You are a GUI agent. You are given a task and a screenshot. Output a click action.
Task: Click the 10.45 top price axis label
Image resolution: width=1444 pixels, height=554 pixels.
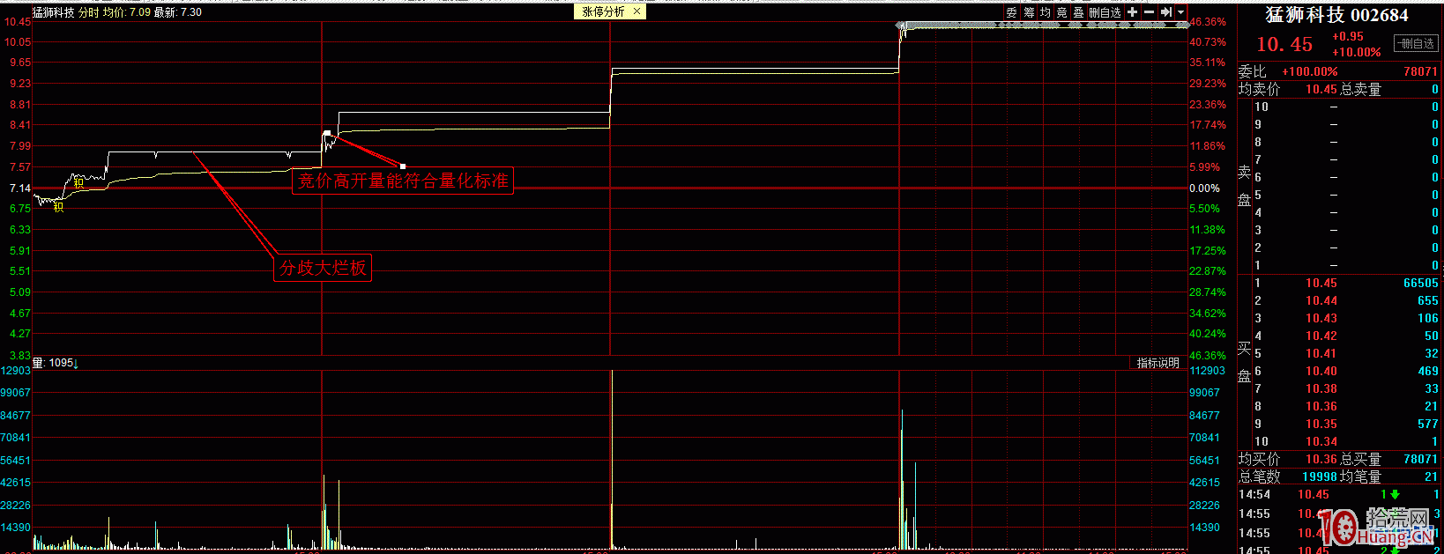(18, 21)
